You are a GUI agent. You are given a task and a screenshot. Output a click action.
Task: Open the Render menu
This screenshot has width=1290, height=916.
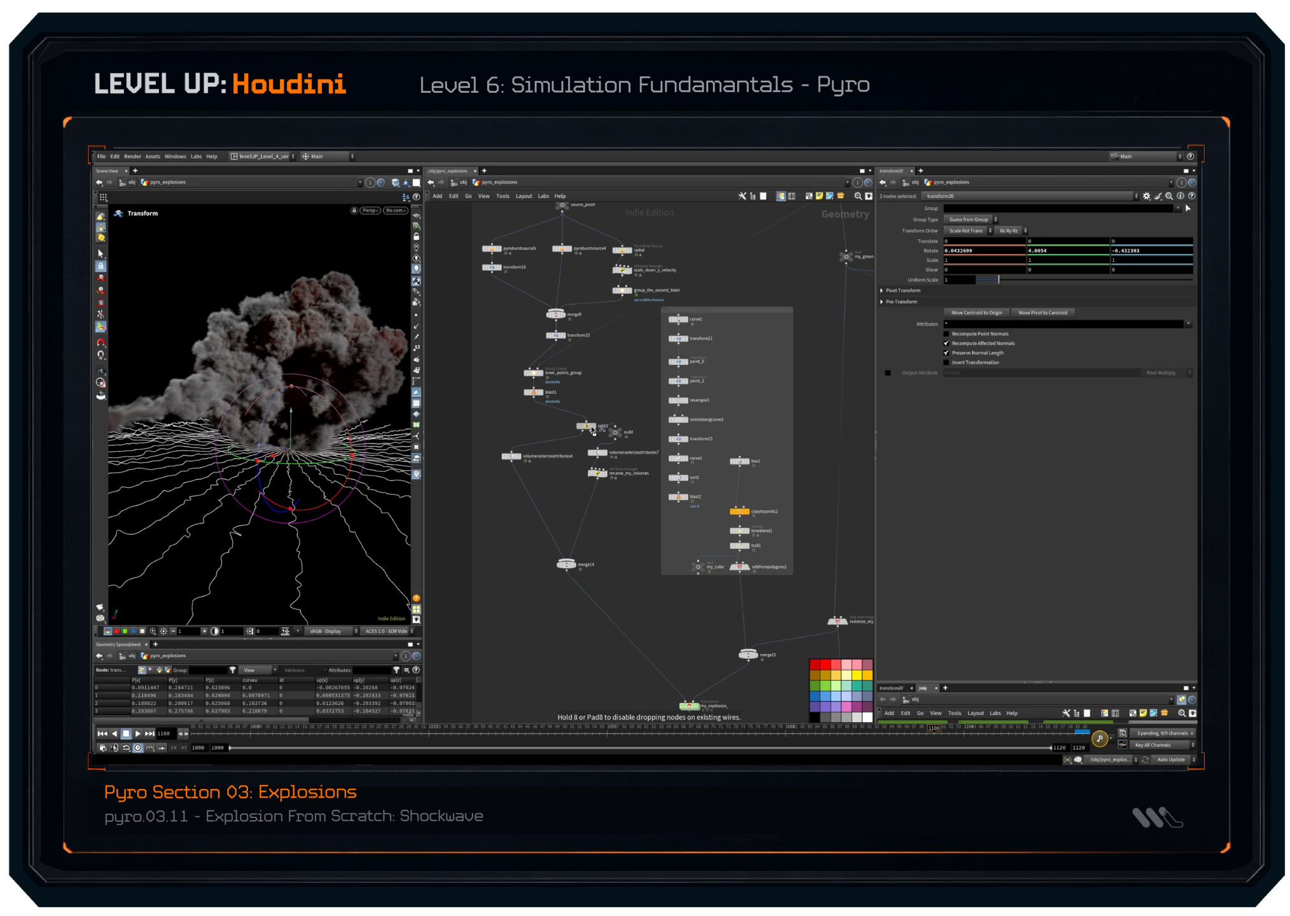(132, 156)
